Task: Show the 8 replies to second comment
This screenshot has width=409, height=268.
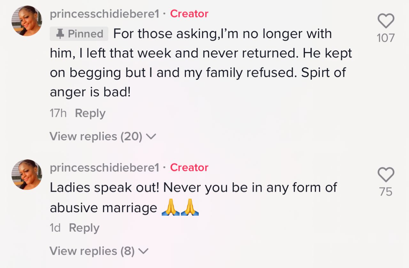Action: 99,251
